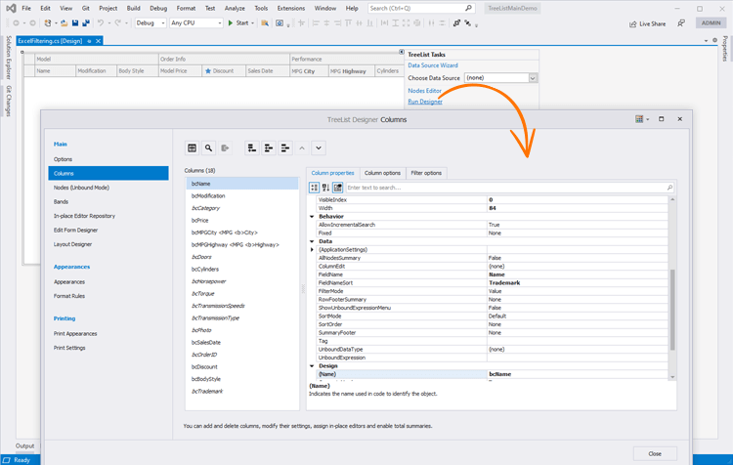Move selected column up with chevron arrow

[x=302, y=148]
